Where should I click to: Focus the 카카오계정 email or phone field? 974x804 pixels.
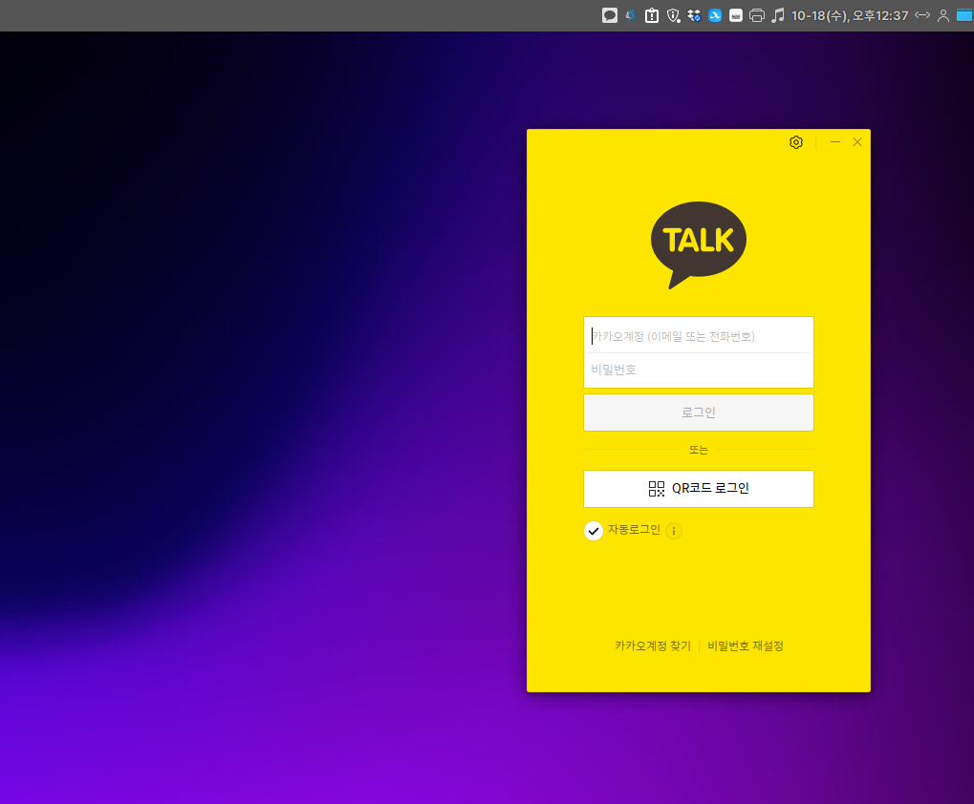tap(699, 336)
